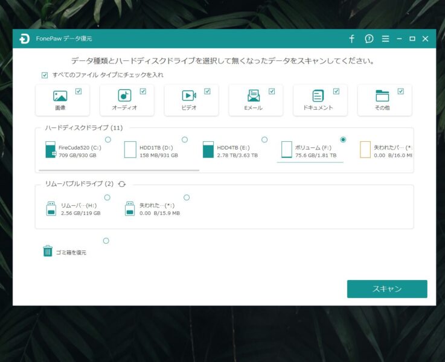
Task: Click the ドキュメント page icon
Action: [x=318, y=96]
